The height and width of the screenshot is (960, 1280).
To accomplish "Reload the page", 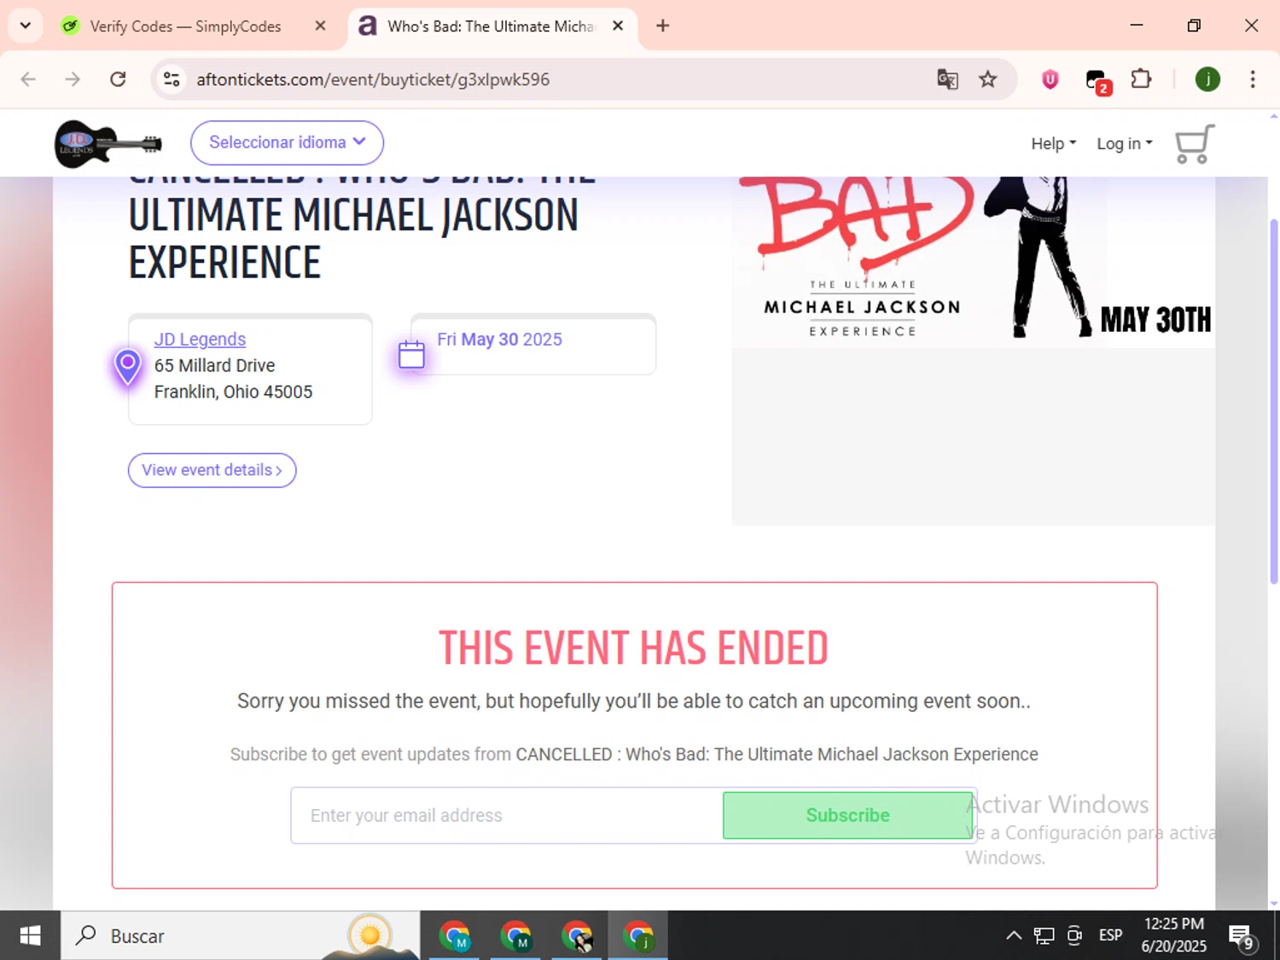I will (x=118, y=79).
